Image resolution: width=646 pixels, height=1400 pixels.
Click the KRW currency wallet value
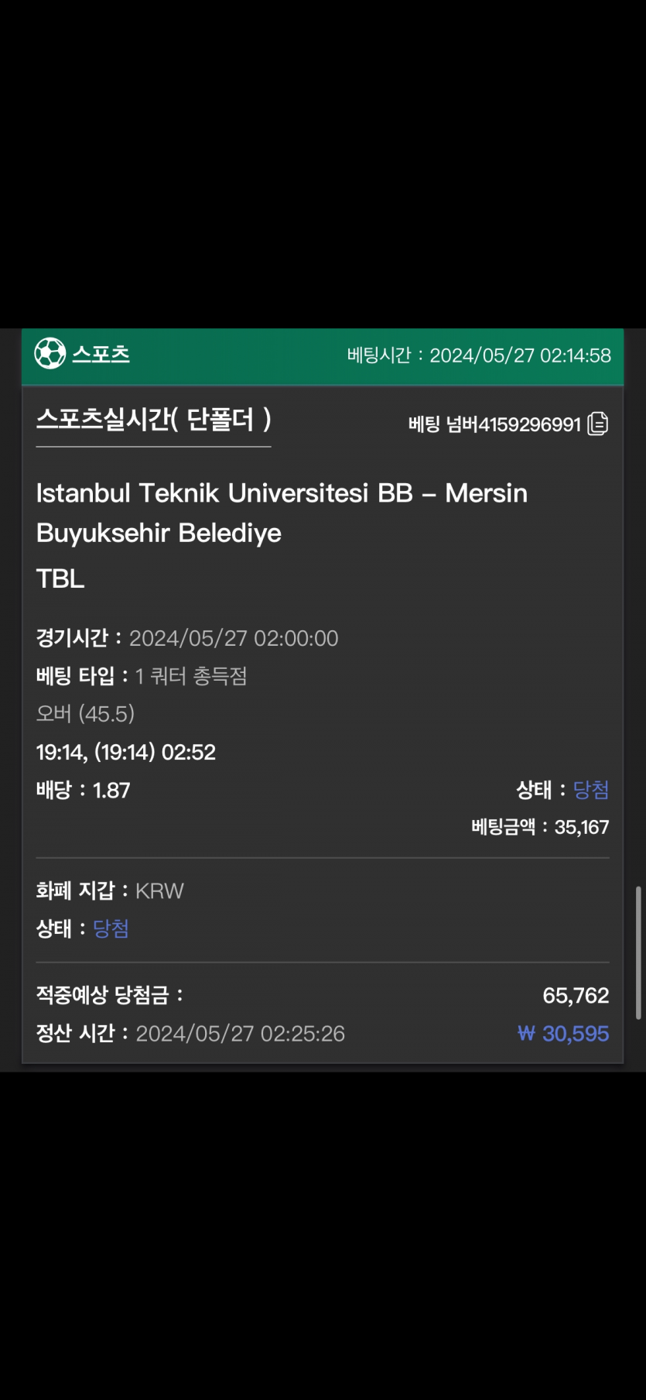[159, 890]
